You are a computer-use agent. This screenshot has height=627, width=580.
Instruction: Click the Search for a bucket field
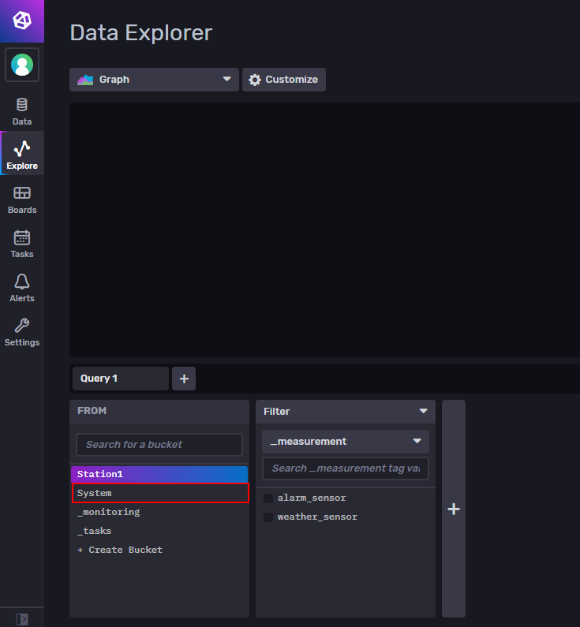159,445
